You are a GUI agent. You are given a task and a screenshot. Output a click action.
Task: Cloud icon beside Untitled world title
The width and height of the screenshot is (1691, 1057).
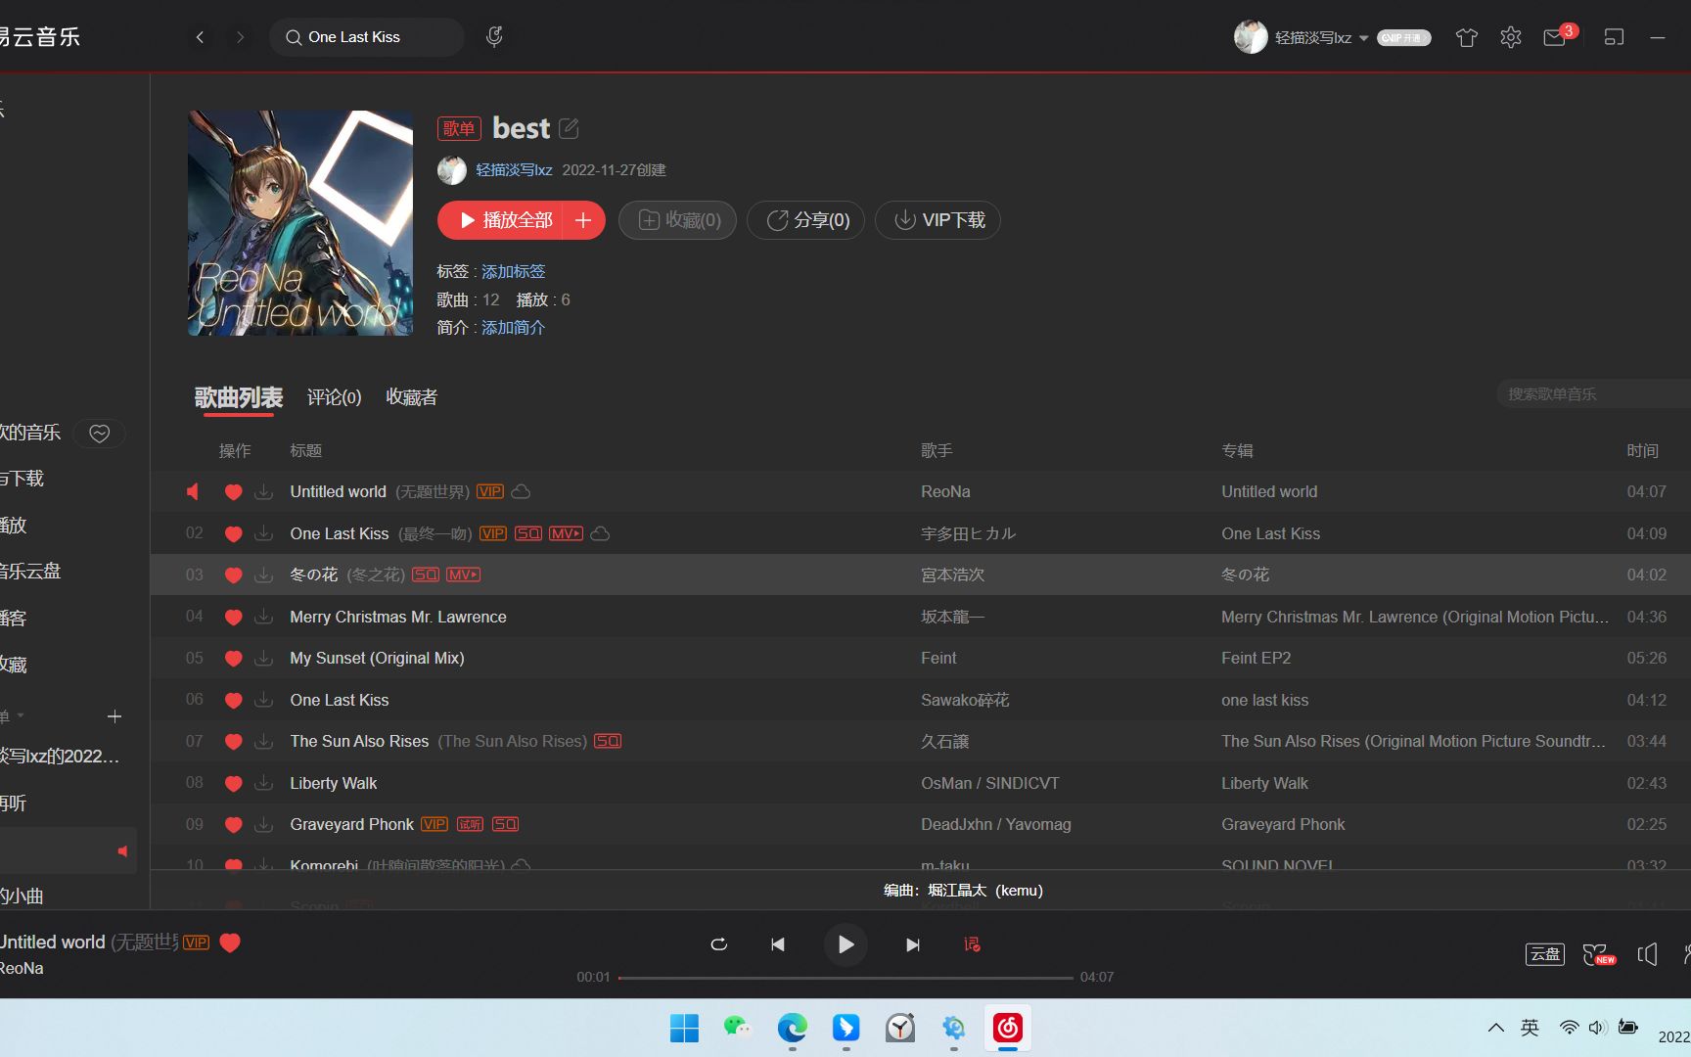(x=522, y=491)
